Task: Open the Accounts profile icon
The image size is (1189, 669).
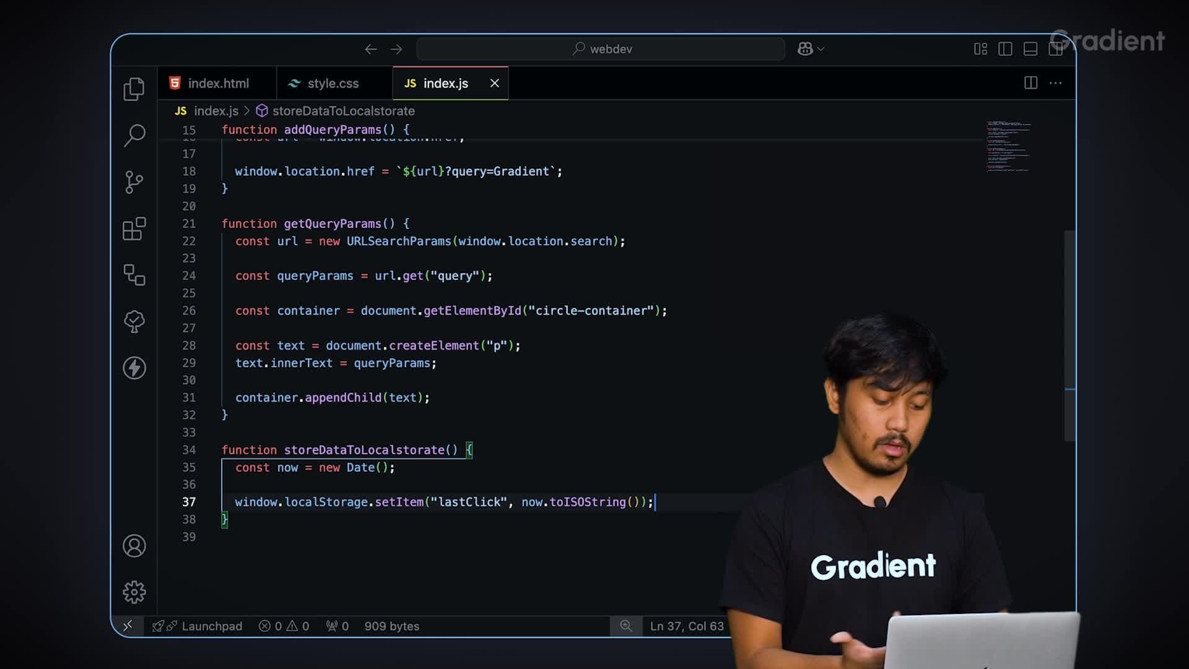Action: (134, 546)
